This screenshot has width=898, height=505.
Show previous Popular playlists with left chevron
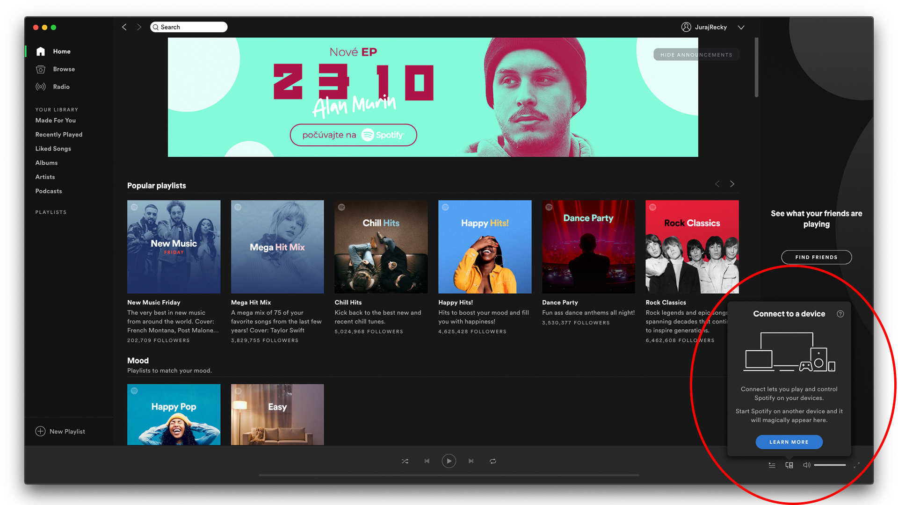(x=717, y=184)
